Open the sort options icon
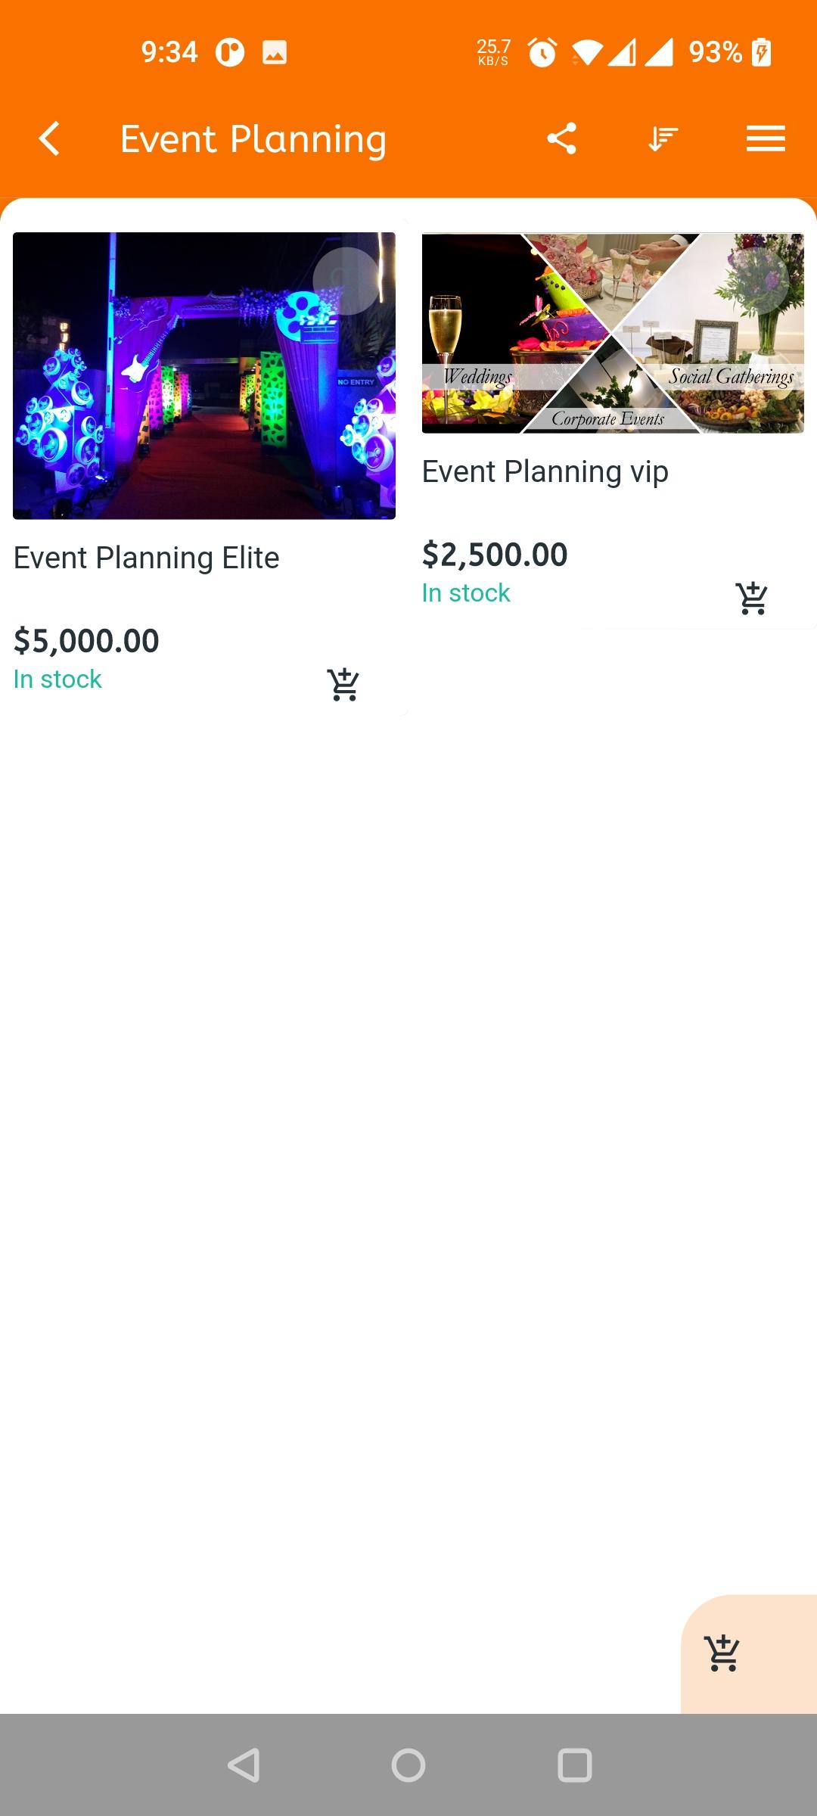The width and height of the screenshot is (817, 1816). point(663,139)
